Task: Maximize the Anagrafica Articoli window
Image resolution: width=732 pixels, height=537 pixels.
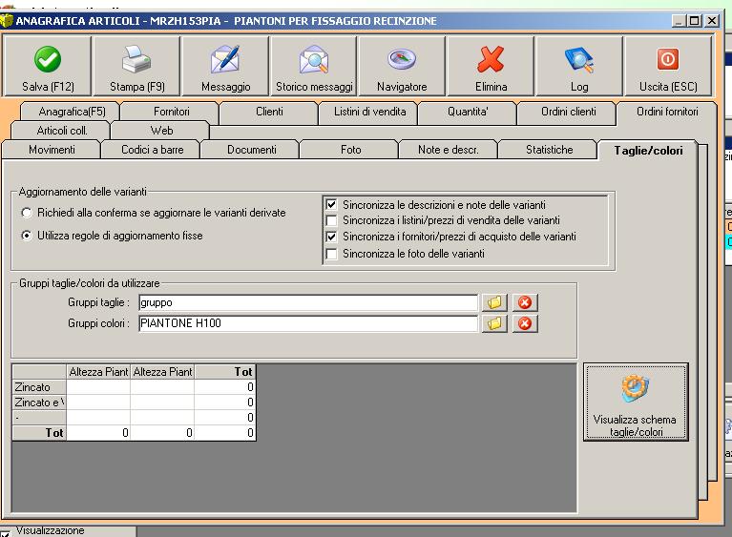Action: click(695, 21)
